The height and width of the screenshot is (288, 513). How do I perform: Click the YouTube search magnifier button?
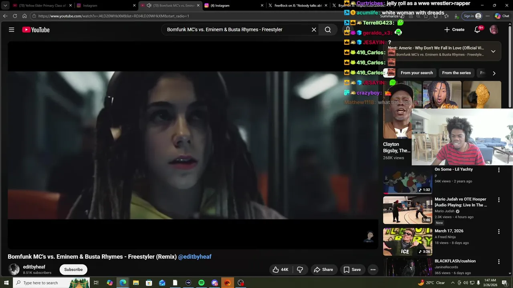point(328,30)
